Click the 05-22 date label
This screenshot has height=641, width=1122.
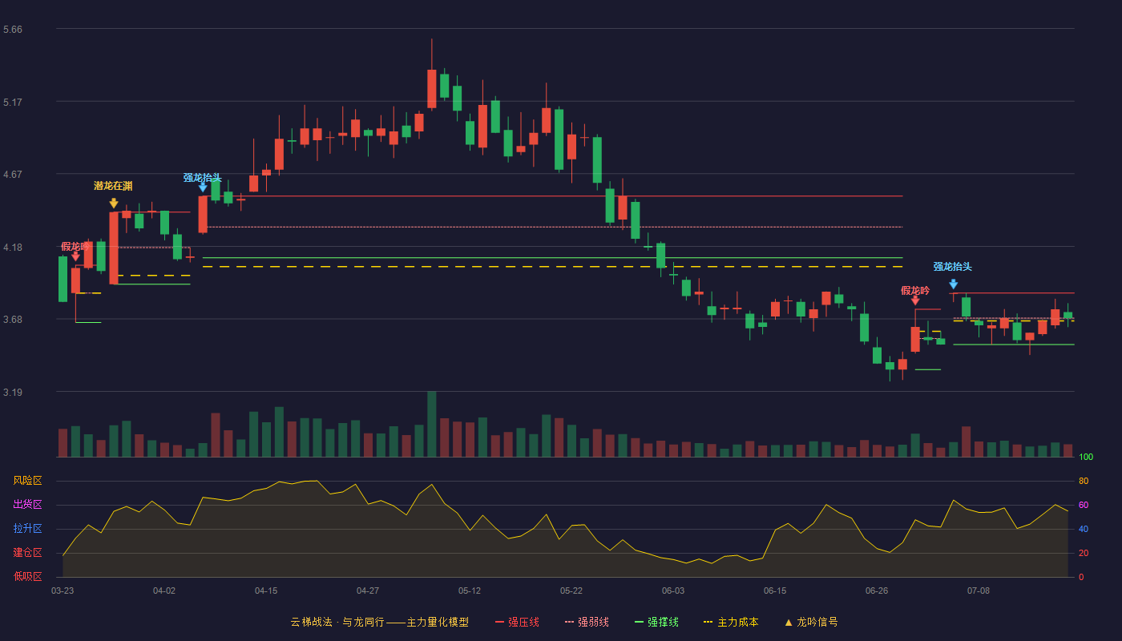click(x=571, y=591)
